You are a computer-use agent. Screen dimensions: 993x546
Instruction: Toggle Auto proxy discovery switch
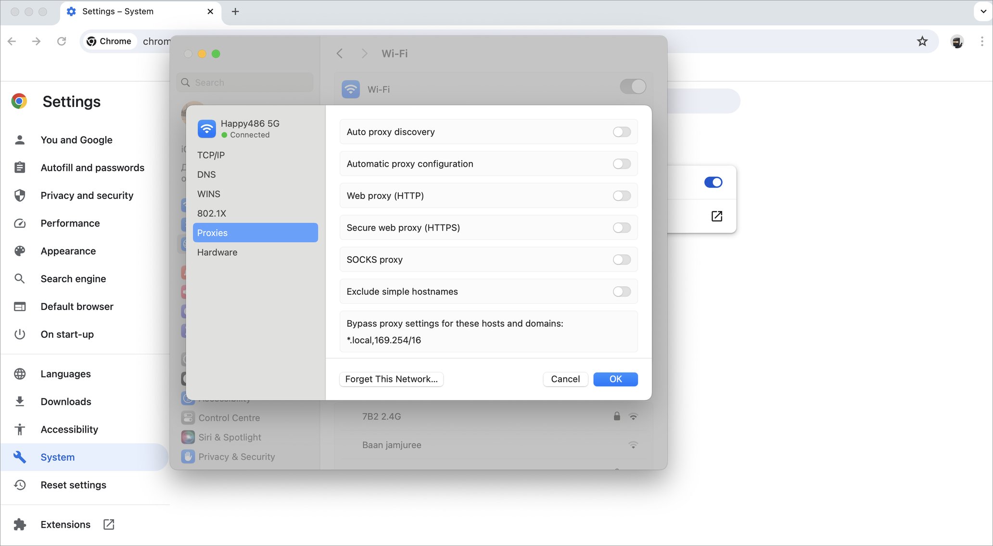pyautogui.click(x=622, y=132)
